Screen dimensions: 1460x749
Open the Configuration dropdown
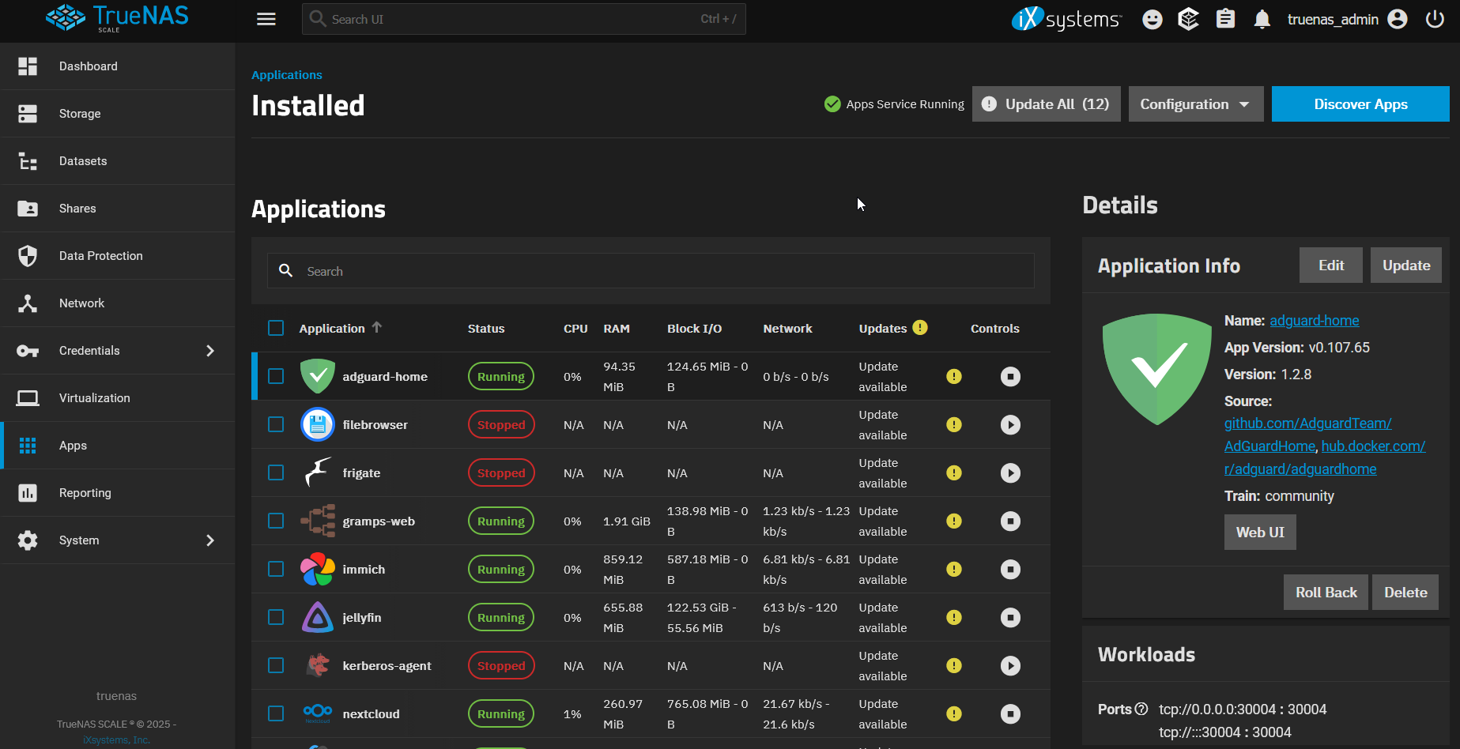coord(1195,104)
